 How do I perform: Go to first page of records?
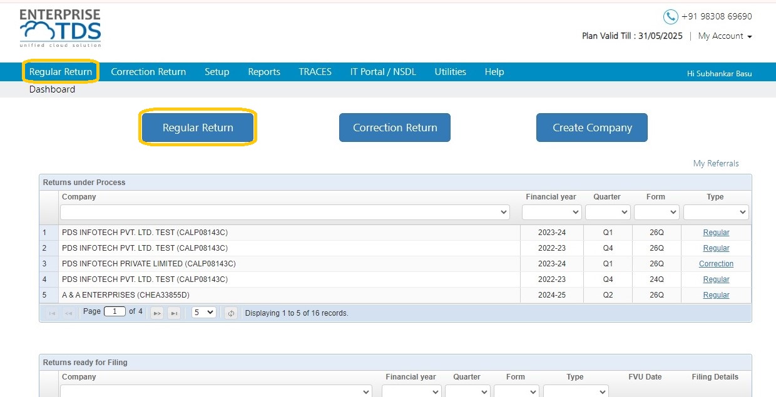click(52, 313)
